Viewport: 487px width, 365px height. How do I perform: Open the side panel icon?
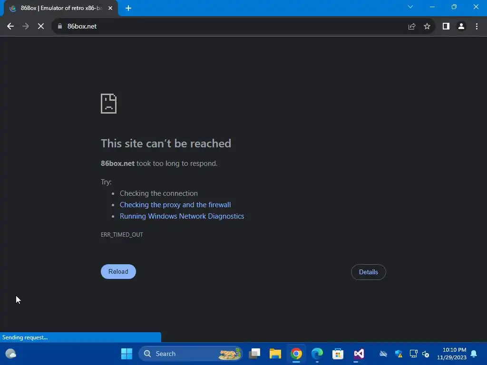tap(446, 27)
